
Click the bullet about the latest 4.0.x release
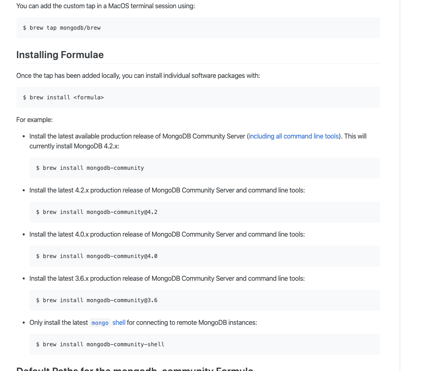(x=167, y=234)
